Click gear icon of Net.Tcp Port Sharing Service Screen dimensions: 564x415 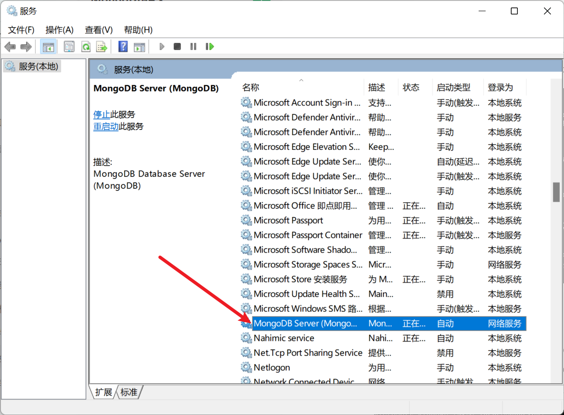pyautogui.click(x=246, y=353)
